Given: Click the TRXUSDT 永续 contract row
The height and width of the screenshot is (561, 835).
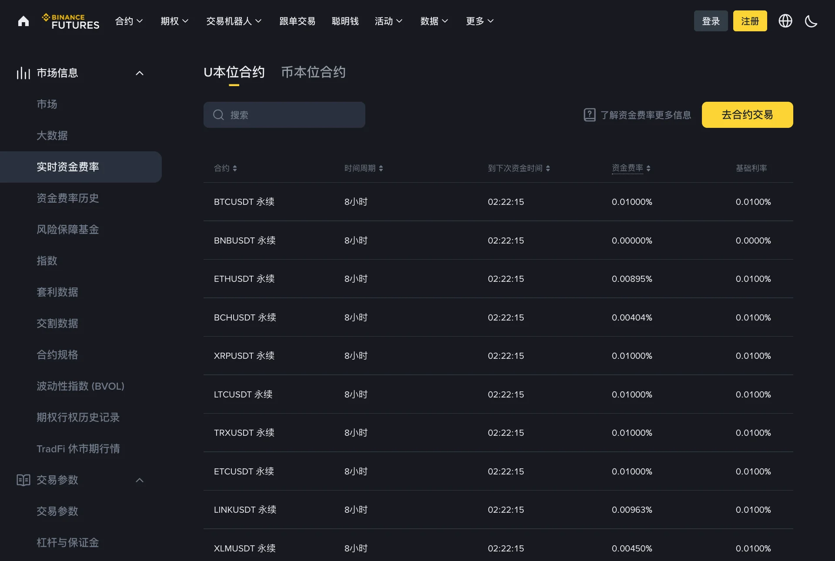Looking at the screenshot, I should point(498,433).
